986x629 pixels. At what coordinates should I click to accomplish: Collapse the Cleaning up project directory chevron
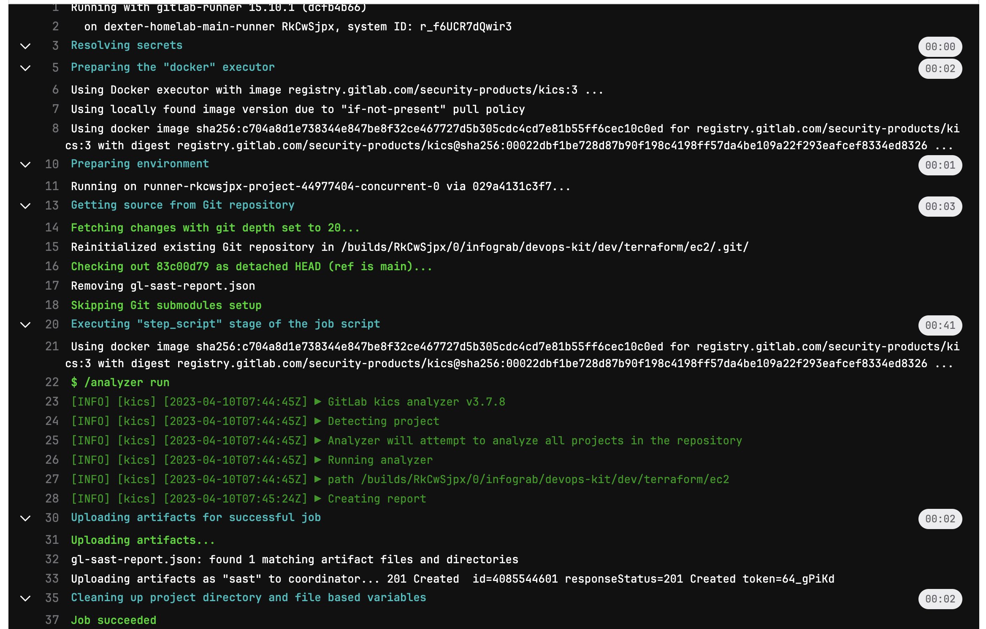point(25,598)
